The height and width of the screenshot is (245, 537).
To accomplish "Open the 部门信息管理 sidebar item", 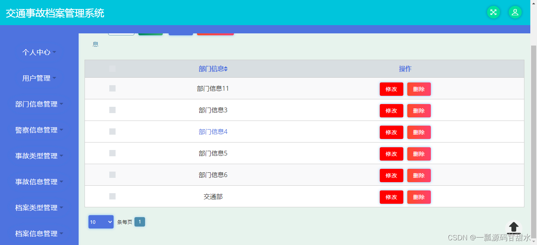I will point(39,104).
